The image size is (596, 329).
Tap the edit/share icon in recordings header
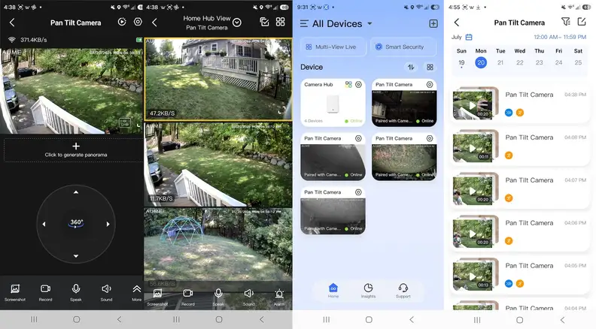582,22
